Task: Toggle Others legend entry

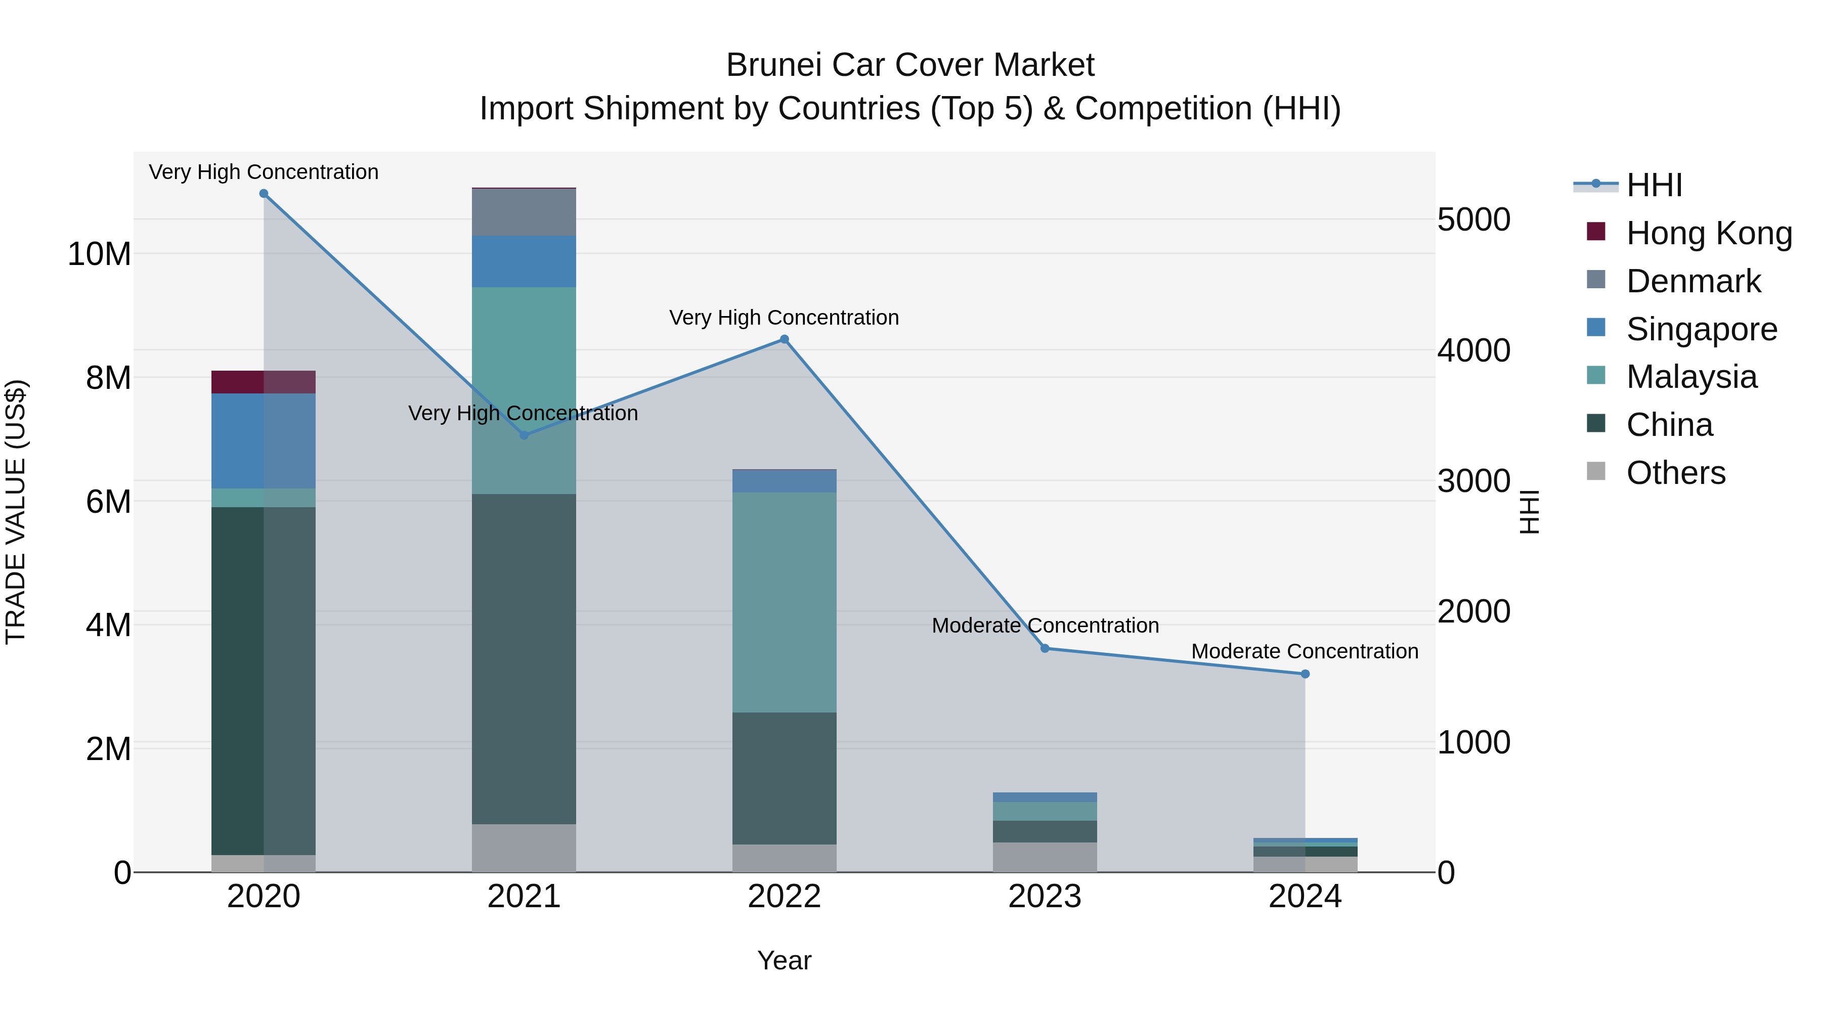Action: 1656,473
